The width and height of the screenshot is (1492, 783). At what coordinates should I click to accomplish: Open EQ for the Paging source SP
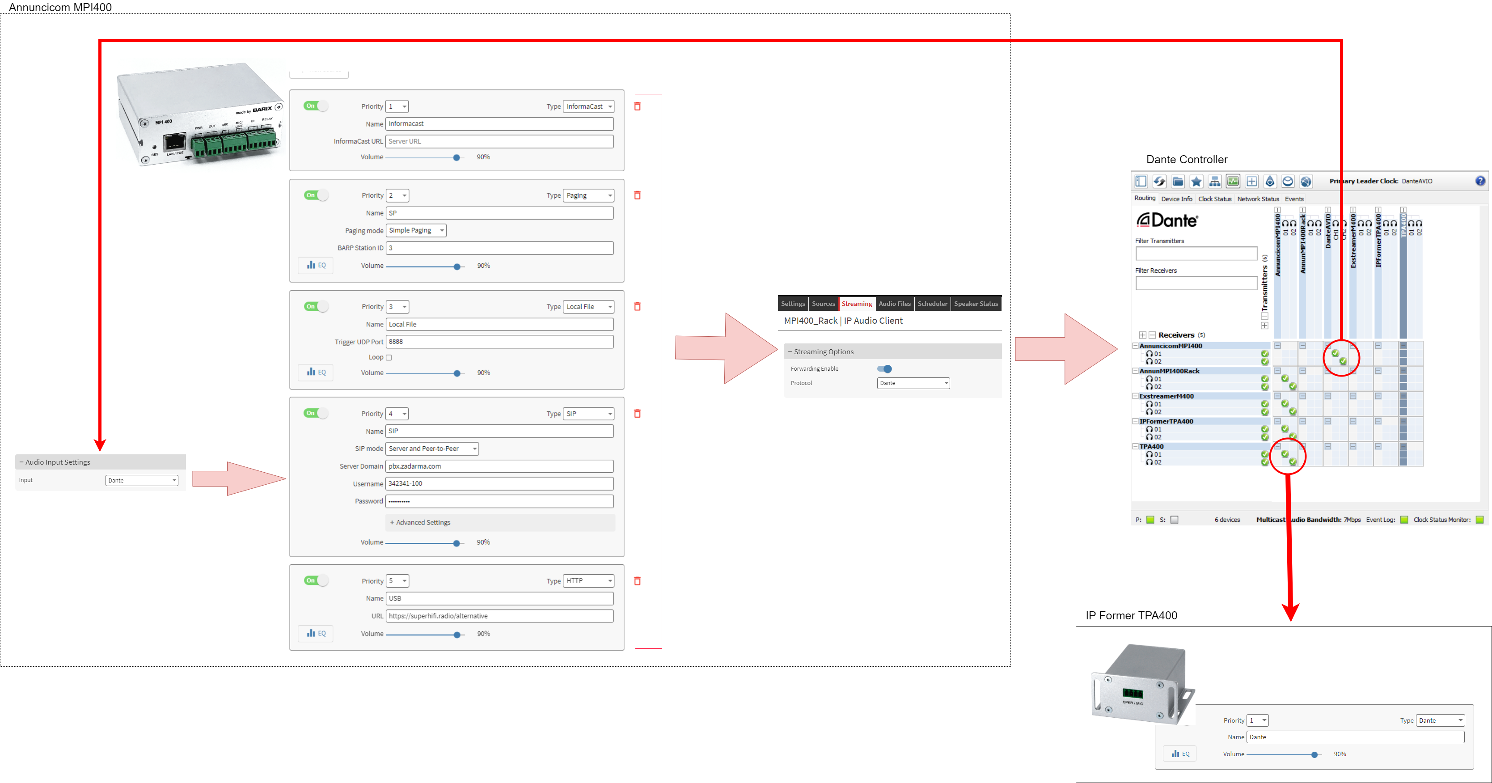coord(316,265)
